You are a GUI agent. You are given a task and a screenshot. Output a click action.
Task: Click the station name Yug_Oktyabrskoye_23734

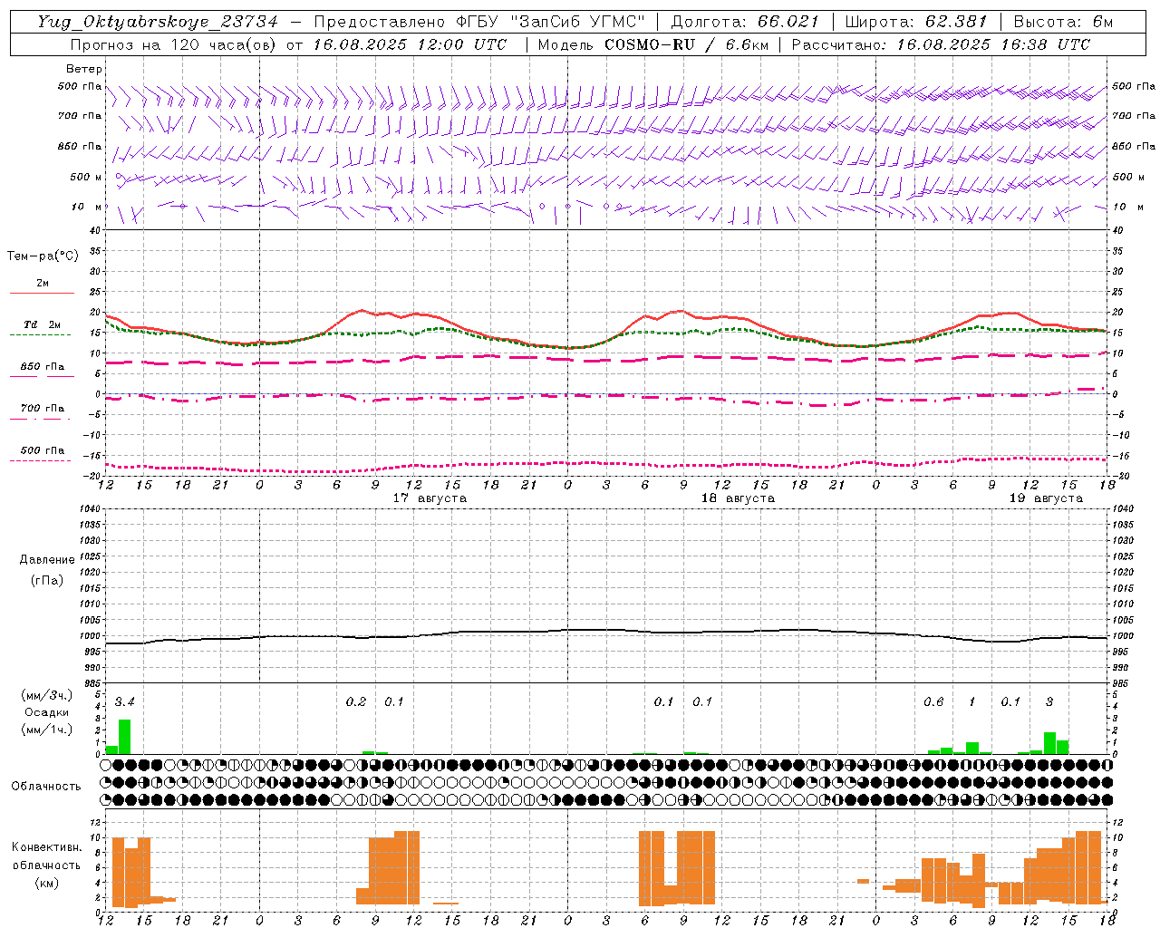pos(158,22)
